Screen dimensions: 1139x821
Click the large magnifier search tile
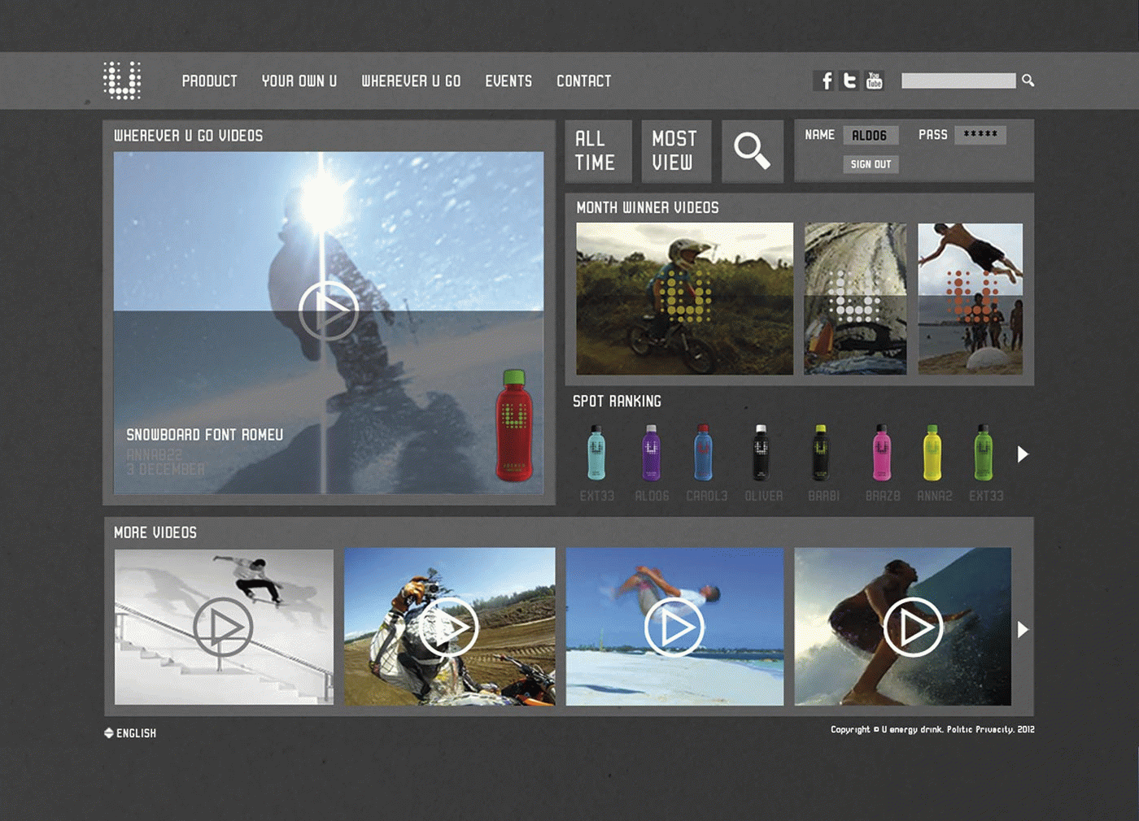click(752, 151)
